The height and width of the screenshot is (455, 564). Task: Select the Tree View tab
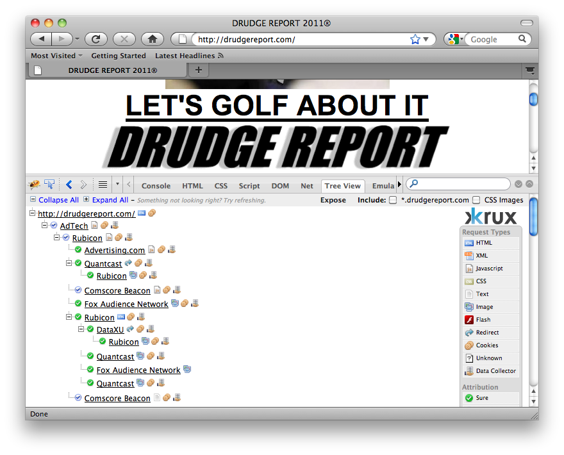point(343,186)
